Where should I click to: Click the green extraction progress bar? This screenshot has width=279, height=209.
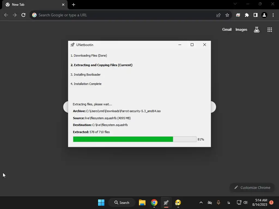point(135,139)
